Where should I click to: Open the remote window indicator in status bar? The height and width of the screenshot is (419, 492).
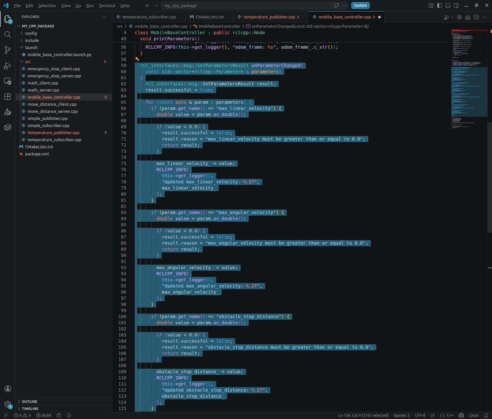click(5, 415)
